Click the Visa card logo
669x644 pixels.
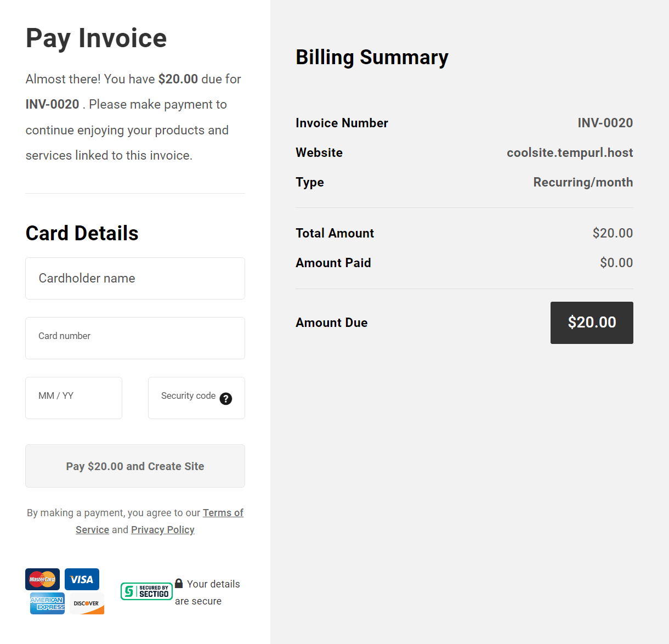coord(82,579)
